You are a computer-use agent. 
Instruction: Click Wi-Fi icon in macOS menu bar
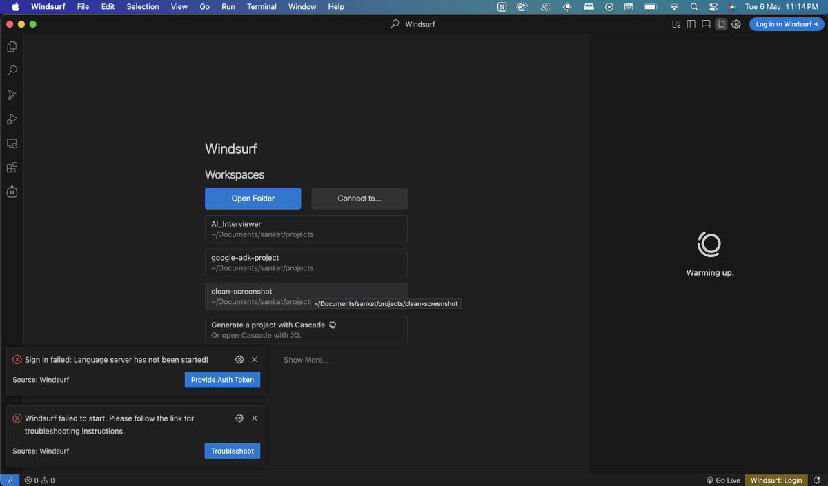coord(674,7)
